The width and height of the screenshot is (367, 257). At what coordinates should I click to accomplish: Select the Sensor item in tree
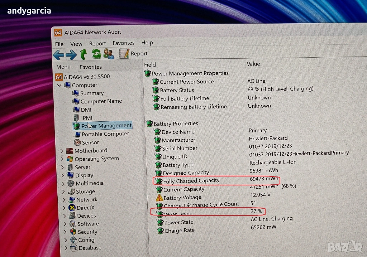(90, 142)
